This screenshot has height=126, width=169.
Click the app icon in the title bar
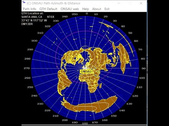tap(24, 2)
